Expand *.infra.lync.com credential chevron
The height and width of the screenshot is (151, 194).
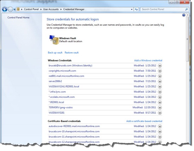[160, 92]
